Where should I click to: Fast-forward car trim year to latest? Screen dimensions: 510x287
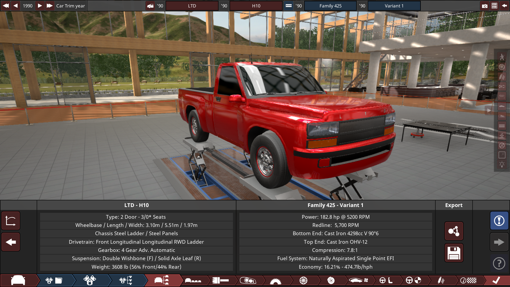[x=50, y=6]
